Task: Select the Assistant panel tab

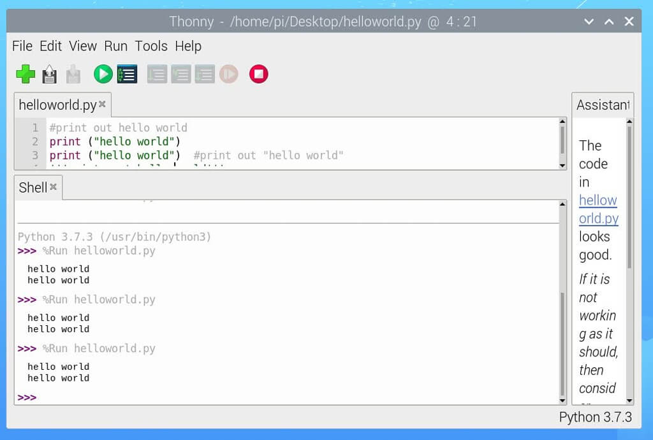Action: [603, 105]
